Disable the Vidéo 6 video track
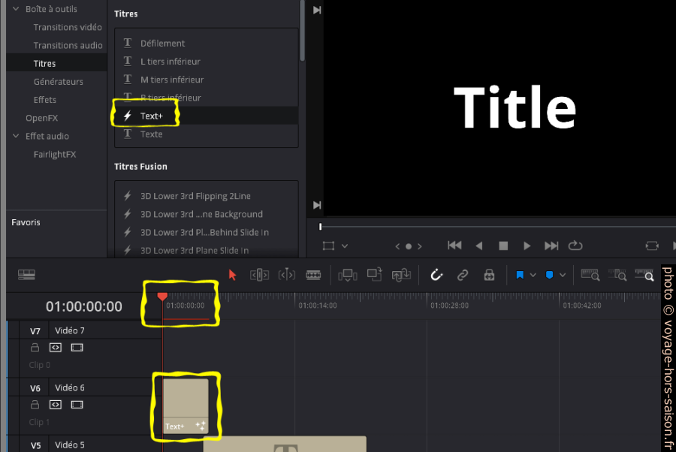 [x=77, y=405]
